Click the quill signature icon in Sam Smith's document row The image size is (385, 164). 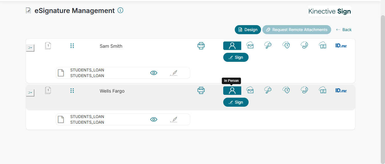pos(174,73)
